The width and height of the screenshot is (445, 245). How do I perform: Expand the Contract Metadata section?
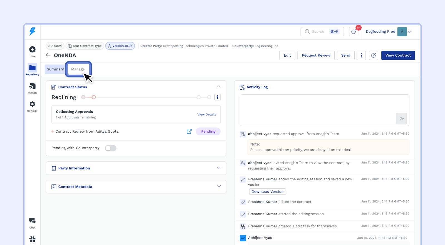pos(219,186)
